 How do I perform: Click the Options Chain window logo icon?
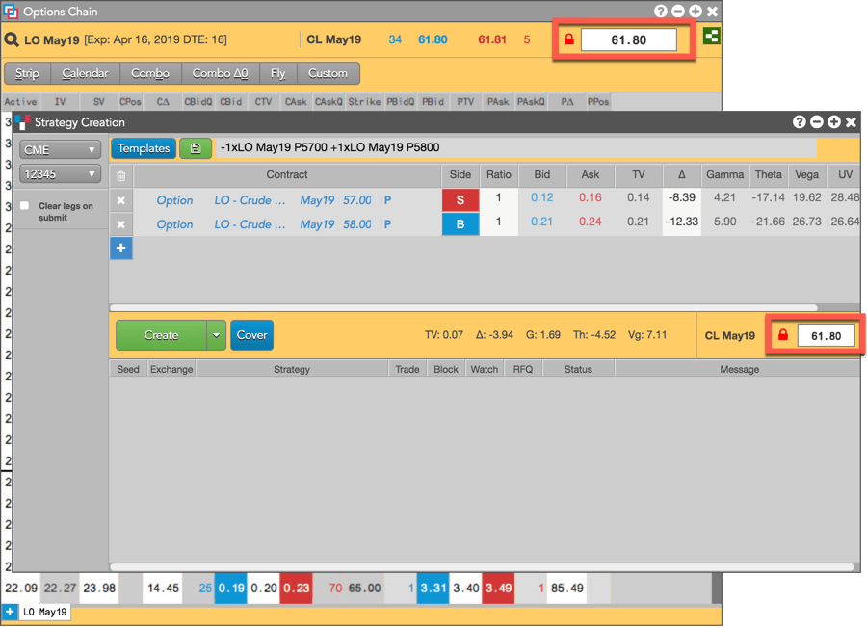11,11
